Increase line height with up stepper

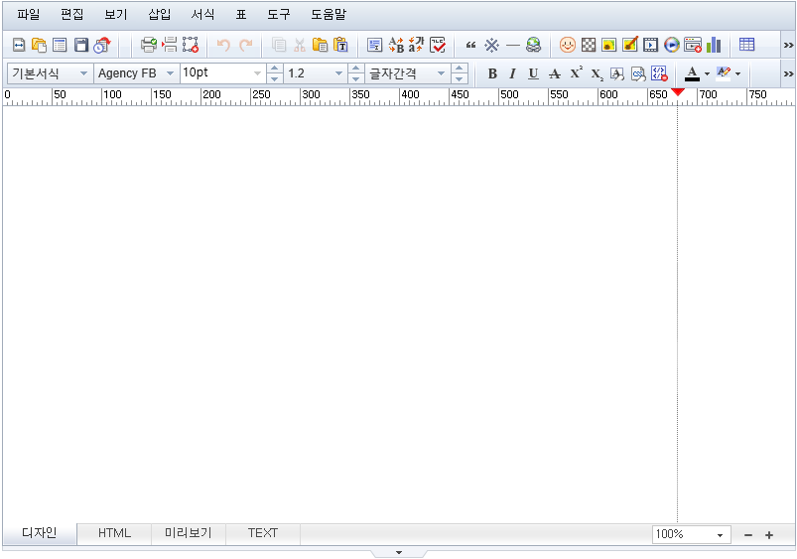(x=355, y=69)
